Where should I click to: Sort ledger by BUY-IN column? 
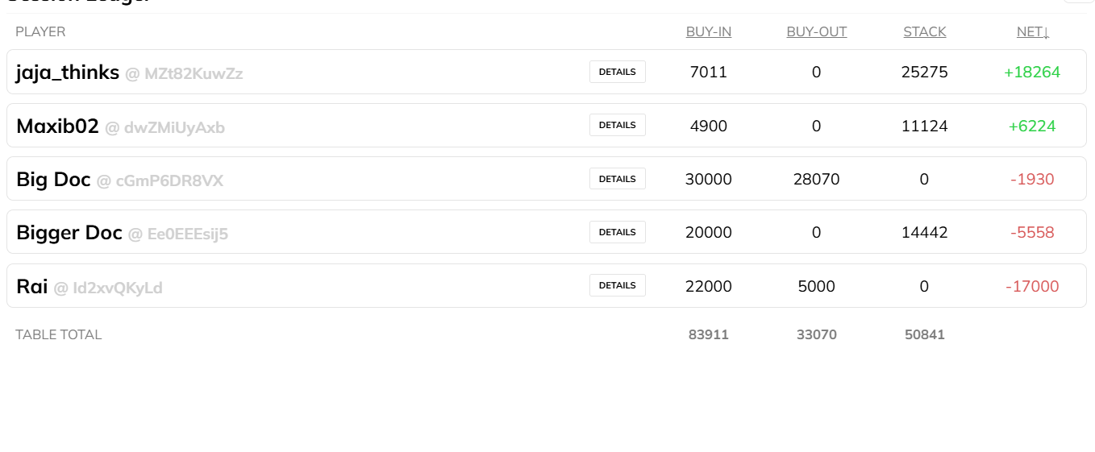pyautogui.click(x=709, y=32)
